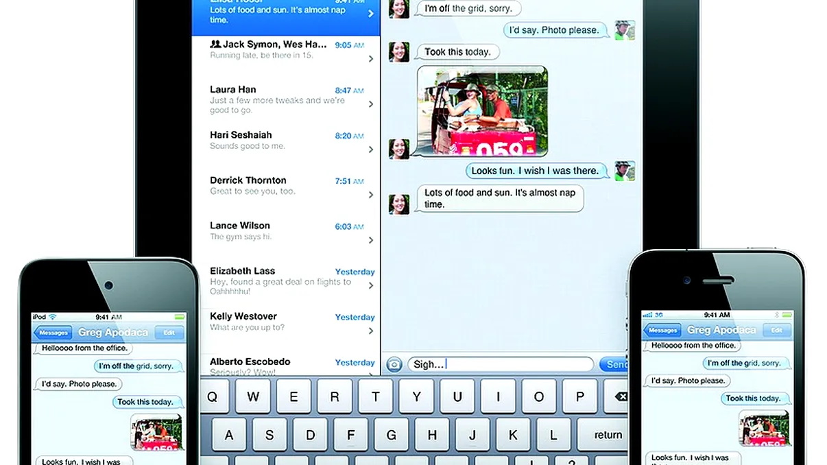Tap the camera icon beside message field
This screenshot has height=465, width=827.
(394, 364)
